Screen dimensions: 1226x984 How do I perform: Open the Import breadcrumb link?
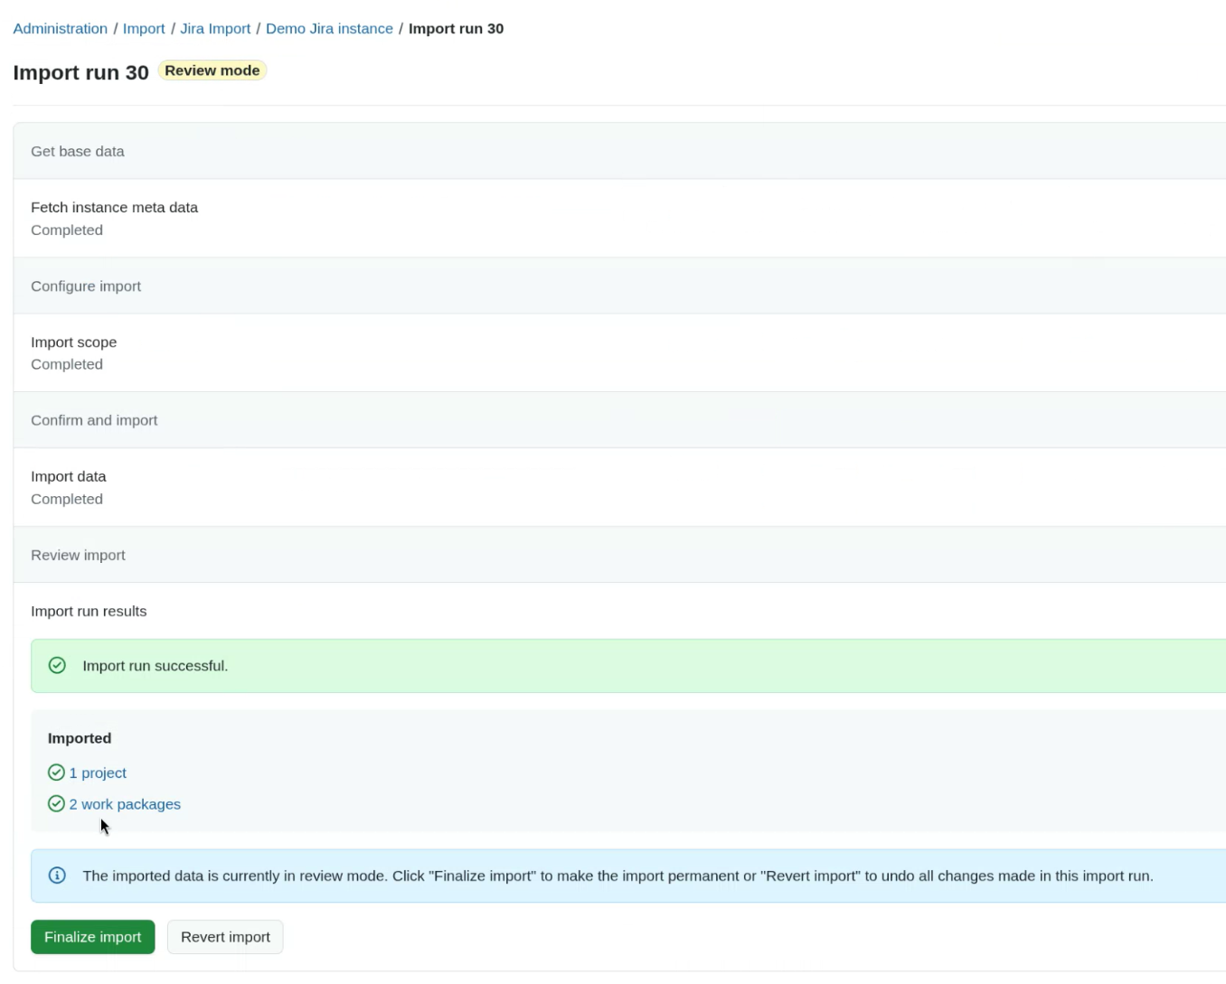click(144, 28)
